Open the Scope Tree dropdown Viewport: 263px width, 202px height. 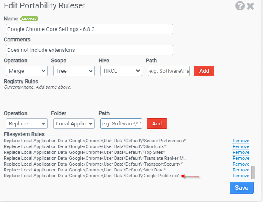(x=74, y=71)
